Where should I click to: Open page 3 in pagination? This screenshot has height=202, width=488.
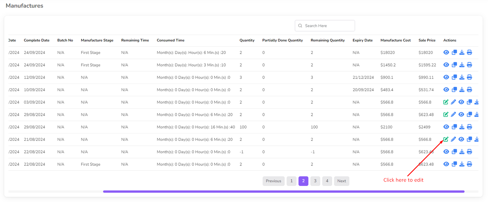coord(315,181)
